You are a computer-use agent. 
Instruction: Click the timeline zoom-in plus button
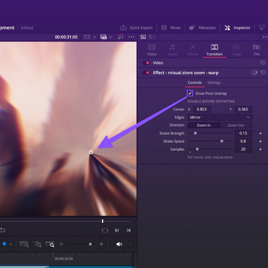(101, 244)
